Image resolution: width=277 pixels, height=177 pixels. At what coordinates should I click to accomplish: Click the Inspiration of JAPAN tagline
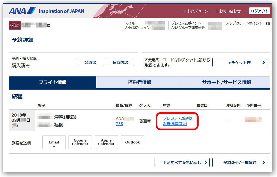pos(61,11)
